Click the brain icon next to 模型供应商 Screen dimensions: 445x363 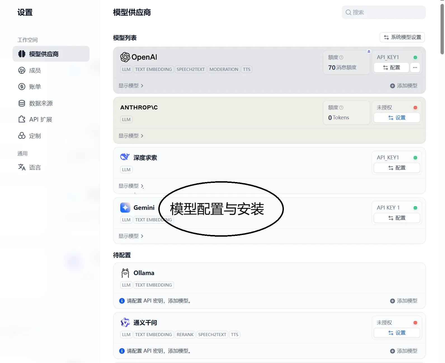[x=22, y=54]
